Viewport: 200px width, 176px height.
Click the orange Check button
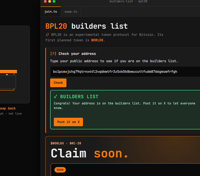(x=58, y=83)
